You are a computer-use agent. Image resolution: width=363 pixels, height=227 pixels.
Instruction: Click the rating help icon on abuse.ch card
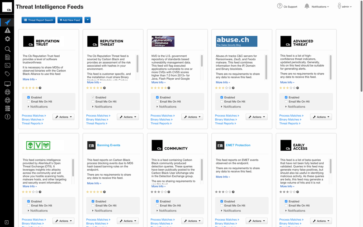tap(233, 88)
